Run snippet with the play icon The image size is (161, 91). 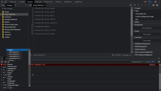[x=113, y=55]
